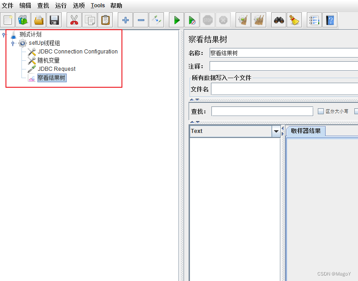Collapse the setUp线程组 node handle
The height and width of the screenshot is (281, 358).
13,43
